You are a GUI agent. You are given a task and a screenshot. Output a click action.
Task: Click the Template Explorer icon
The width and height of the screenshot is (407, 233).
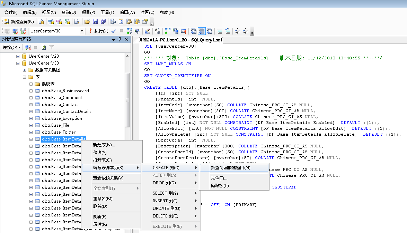pyautogui.click(x=137, y=21)
